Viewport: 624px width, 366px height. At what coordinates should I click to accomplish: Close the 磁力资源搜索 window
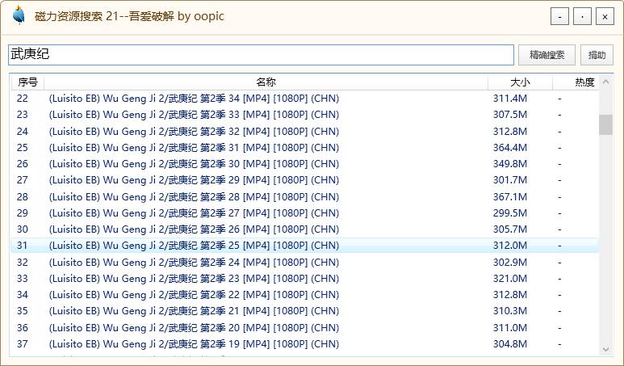[605, 17]
